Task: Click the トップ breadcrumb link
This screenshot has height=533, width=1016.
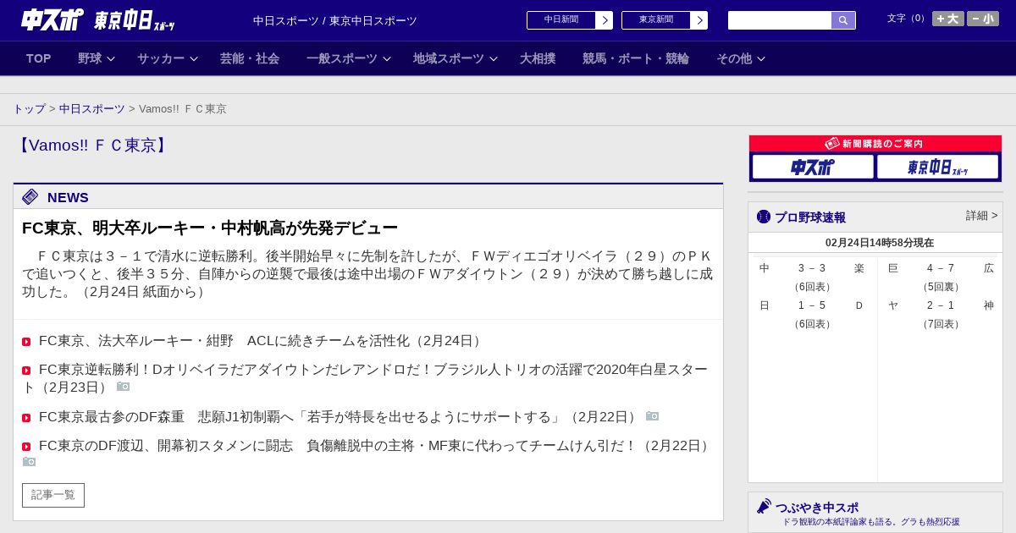Action: [x=30, y=109]
